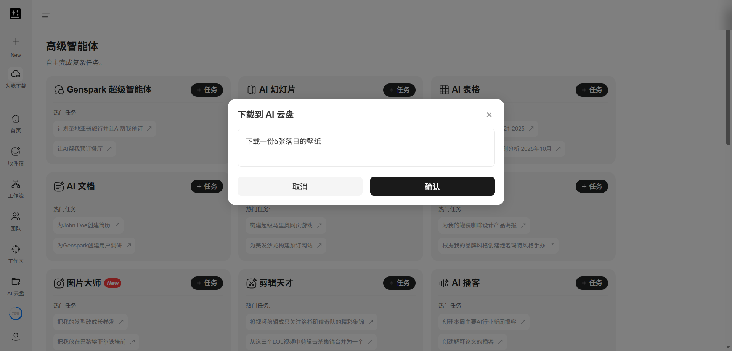732x351 pixels.
Task: Open the 工作流 workflow icon
Action: click(x=16, y=184)
